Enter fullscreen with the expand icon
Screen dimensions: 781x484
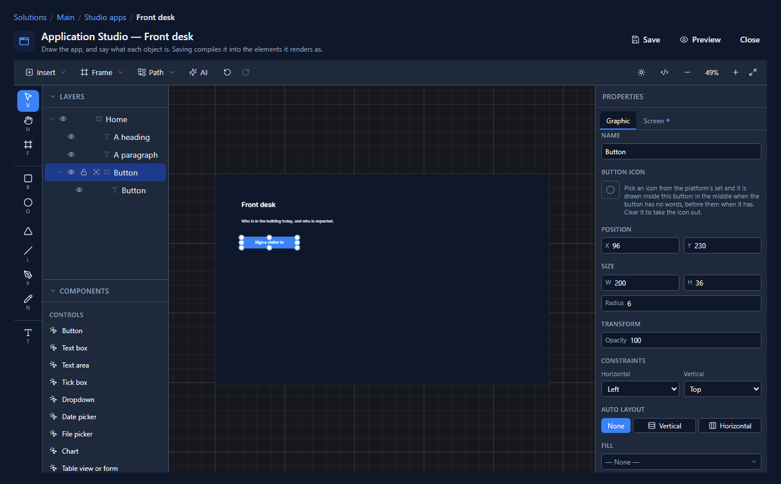753,72
